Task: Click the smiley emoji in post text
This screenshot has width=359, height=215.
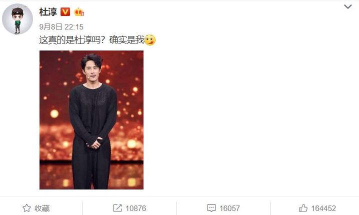Action: coord(150,40)
